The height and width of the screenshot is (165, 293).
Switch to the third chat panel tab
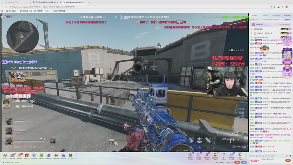tap(276, 15)
